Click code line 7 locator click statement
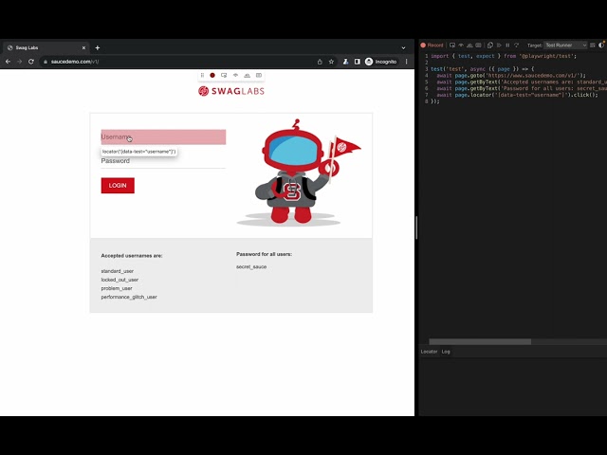607x455 pixels. click(x=517, y=95)
